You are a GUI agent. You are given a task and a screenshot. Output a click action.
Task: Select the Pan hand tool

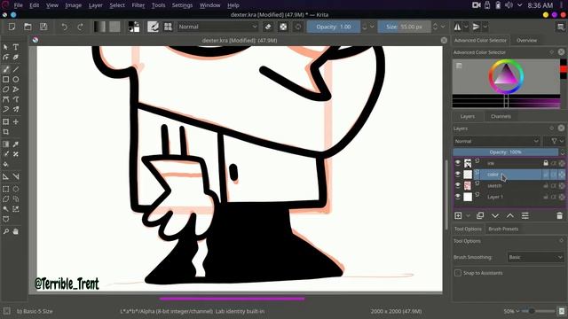pyautogui.click(x=16, y=231)
